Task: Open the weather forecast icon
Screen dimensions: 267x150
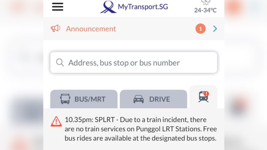Action: point(206,2)
